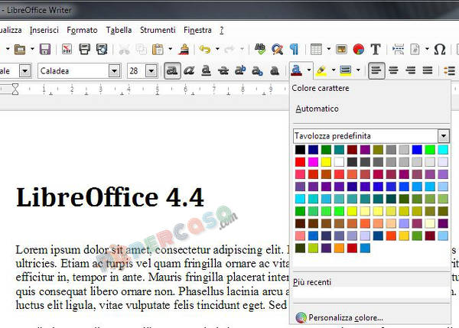
Task: Toggle Superscript formatting
Action: tap(240, 70)
